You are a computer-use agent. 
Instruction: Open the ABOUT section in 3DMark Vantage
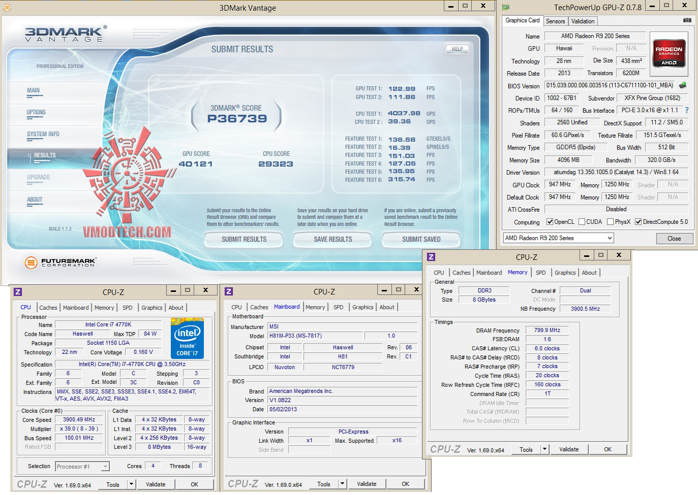click(35, 200)
